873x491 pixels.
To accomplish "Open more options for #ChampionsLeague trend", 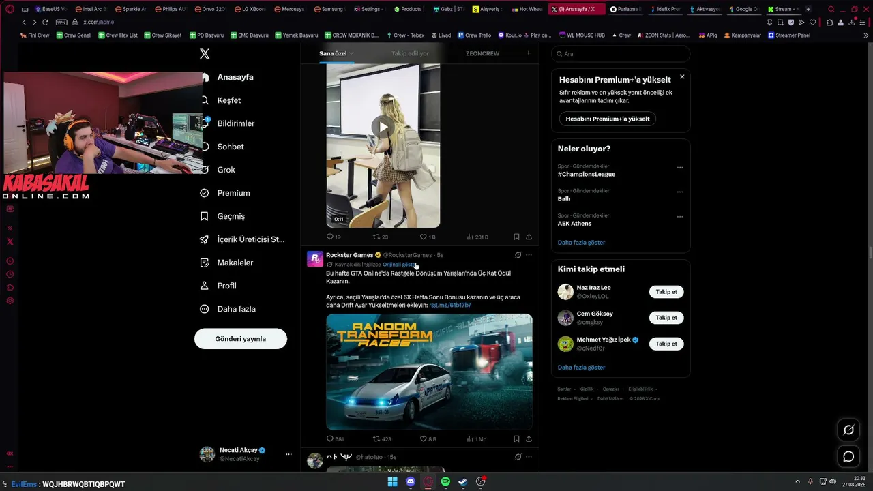I will pos(680,168).
